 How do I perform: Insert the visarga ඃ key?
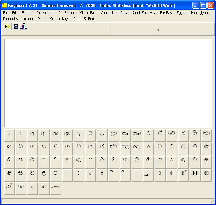tap(21, 136)
